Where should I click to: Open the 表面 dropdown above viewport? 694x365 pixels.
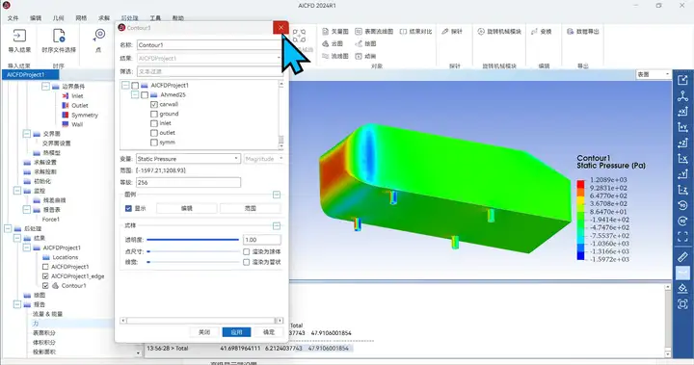click(x=654, y=74)
